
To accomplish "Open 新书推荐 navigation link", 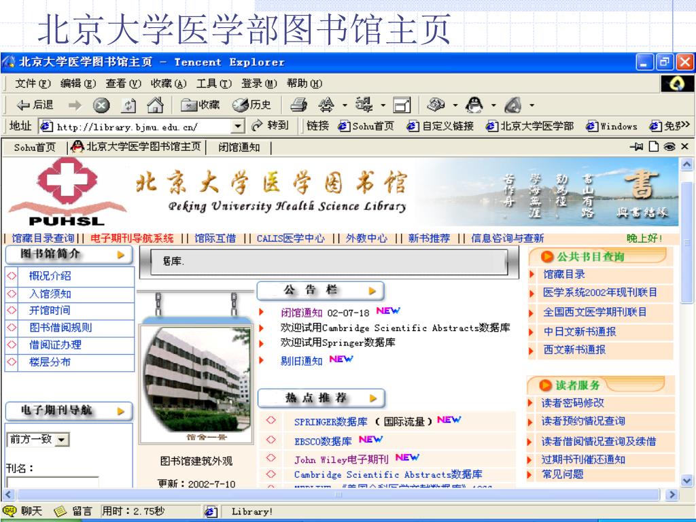I will [x=429, y=239].
